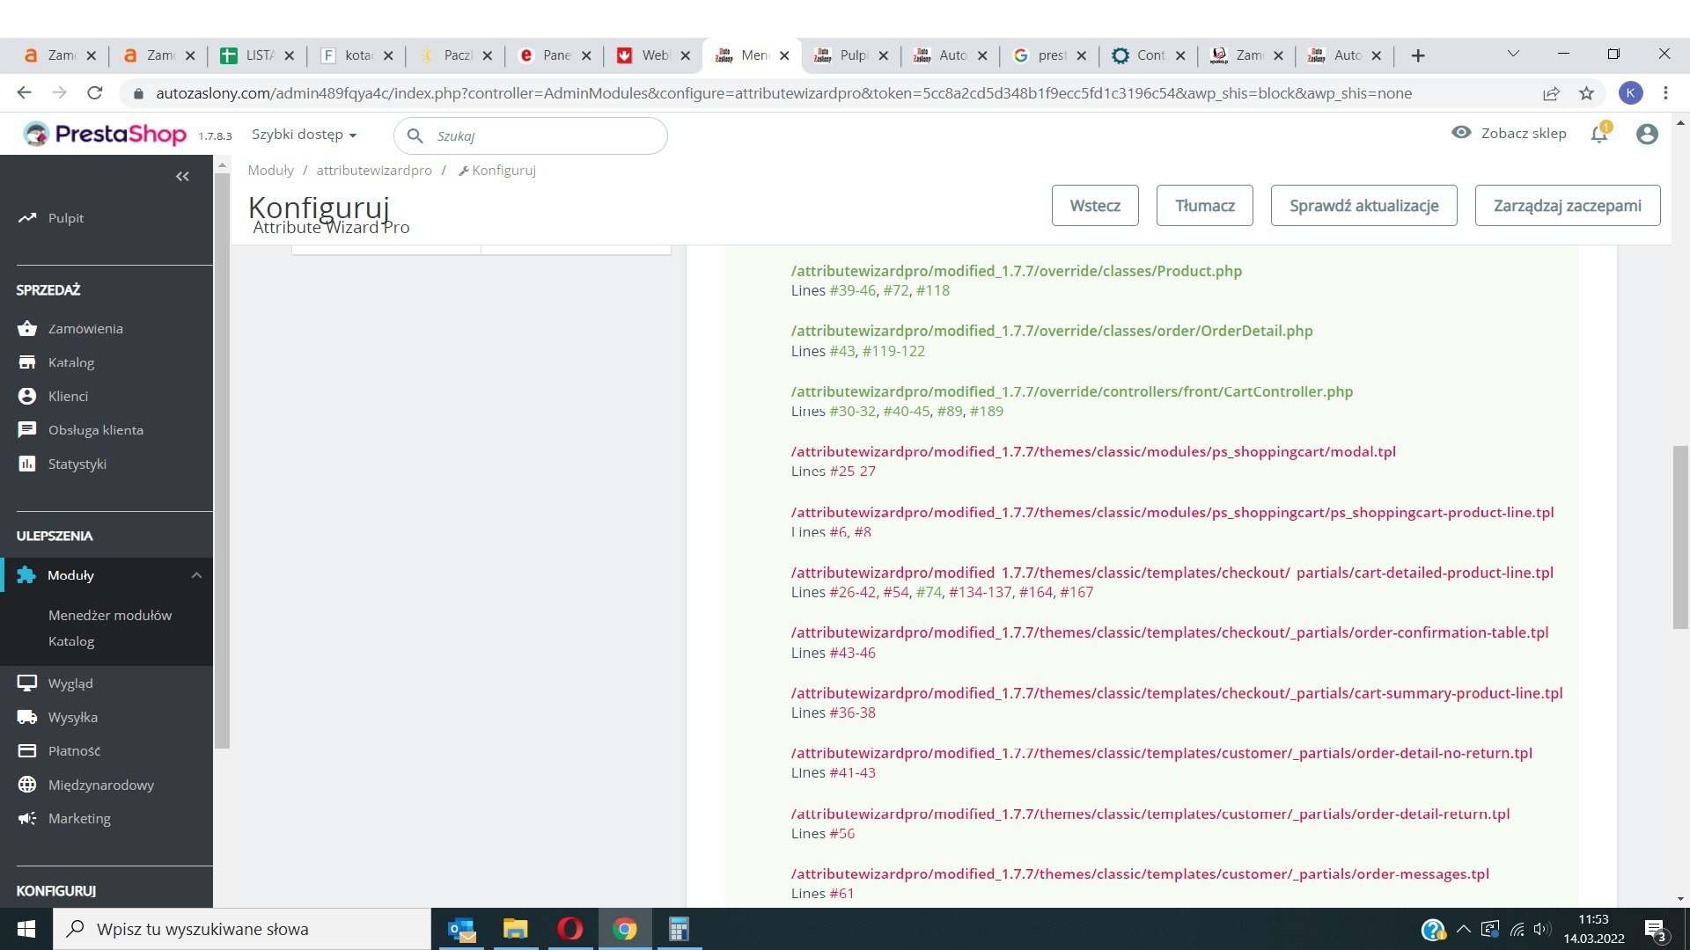1690x950 pixels.
Task: Click the Wysyłka truck icon
Action: (x=27, y=717)
